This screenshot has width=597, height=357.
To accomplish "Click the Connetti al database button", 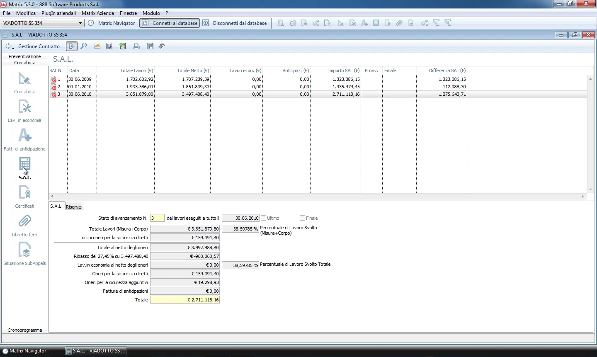I will pyautogui.click(x=170, y=23).
